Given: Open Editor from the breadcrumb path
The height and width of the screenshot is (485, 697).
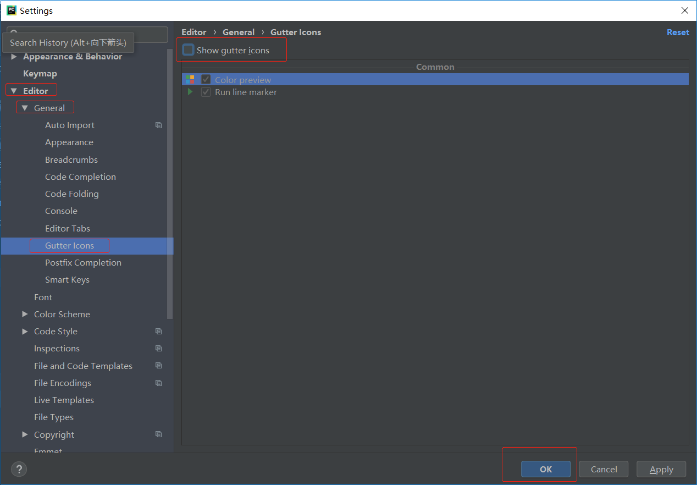Looking at the screenshot, I should 193,32.
